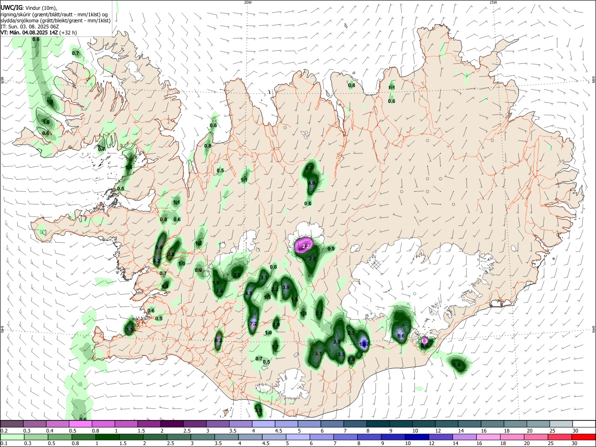Viewport: 596px width, 447px height.
Task: Click the darkest navy blue swatch in the lower legend
Action: pyautogui.click(x=416, y=437)
